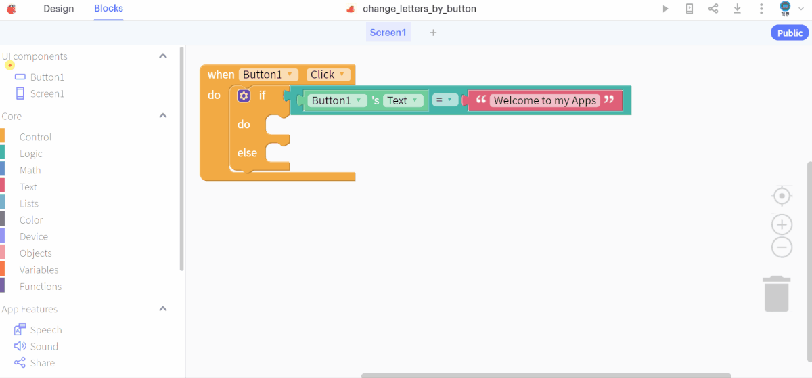The width and height of the screenshot is (812, 378).
Task: Click the sidebar palette scrollbar
Action: pyautogui.click(x=181, y=159)
